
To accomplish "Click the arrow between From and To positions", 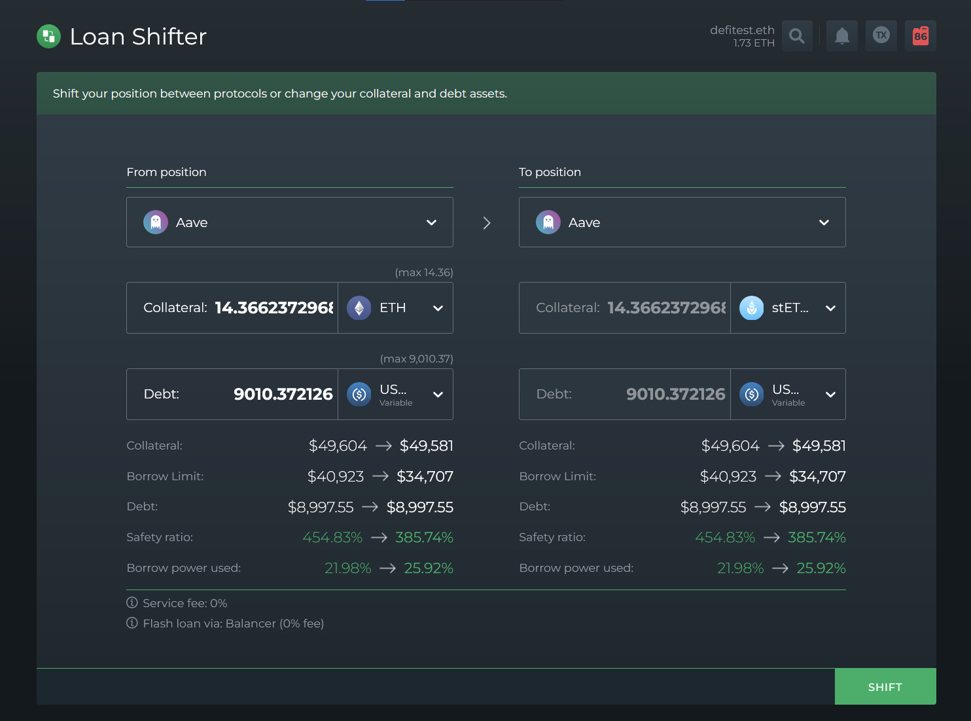I will (487, 222).
